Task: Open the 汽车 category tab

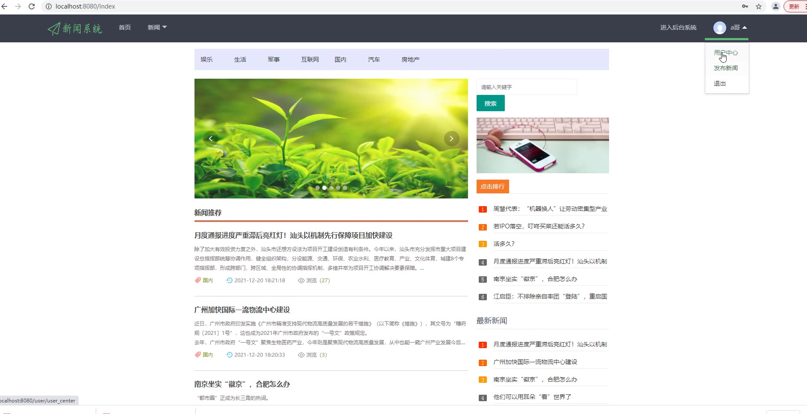Action: tap(374, 59)
